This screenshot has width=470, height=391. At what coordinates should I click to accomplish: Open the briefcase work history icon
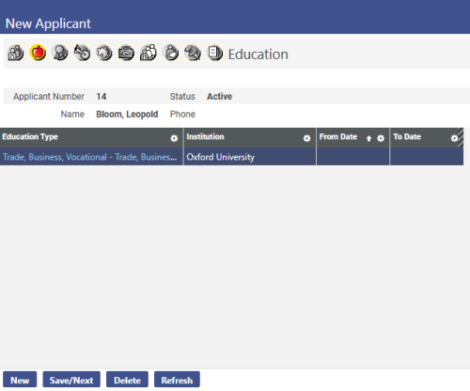coord(126,53)
